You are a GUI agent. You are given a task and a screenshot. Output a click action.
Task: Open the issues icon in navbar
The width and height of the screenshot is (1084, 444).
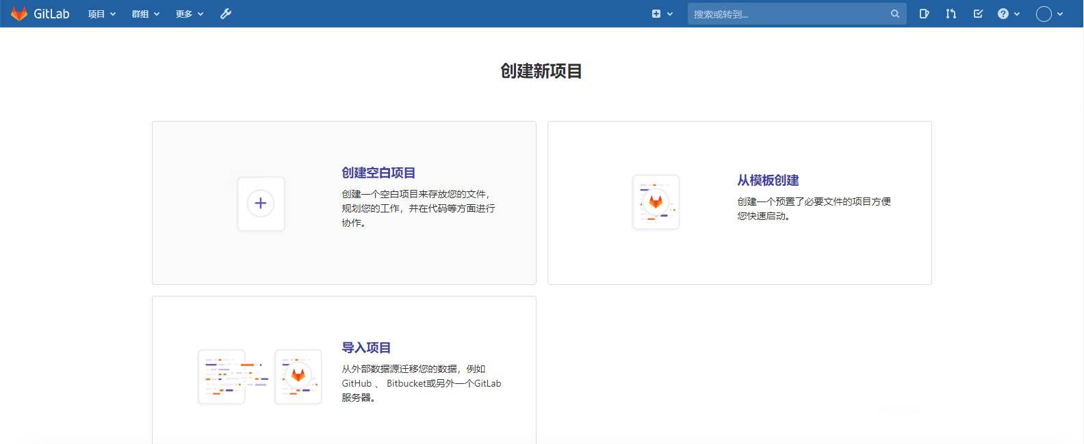tap(924, 14)
